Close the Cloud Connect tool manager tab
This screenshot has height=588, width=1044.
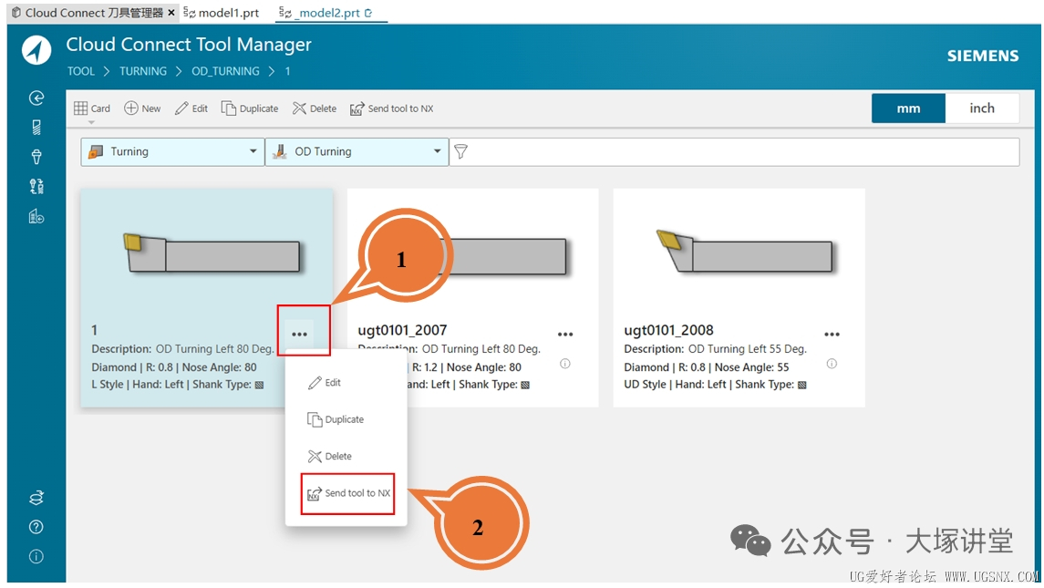pos(171,13)
